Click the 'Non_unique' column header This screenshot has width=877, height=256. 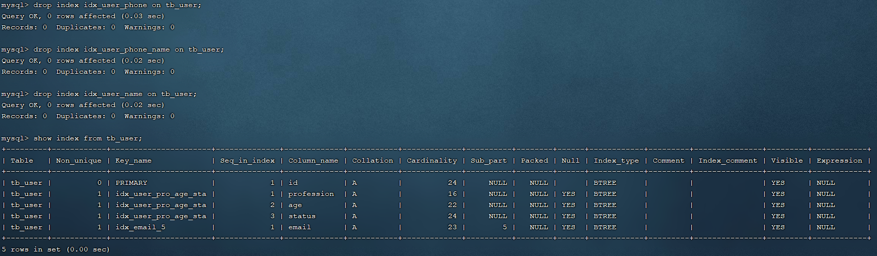[x=78, y=161]
